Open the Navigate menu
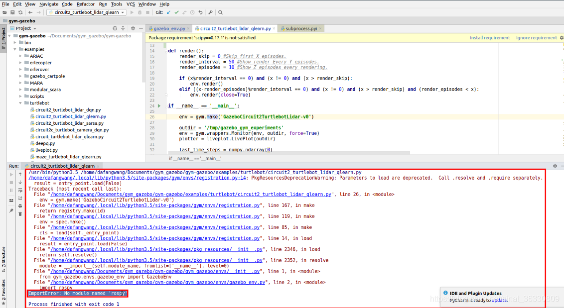Viewport: 564px width, 308px height. pos(49,4)
